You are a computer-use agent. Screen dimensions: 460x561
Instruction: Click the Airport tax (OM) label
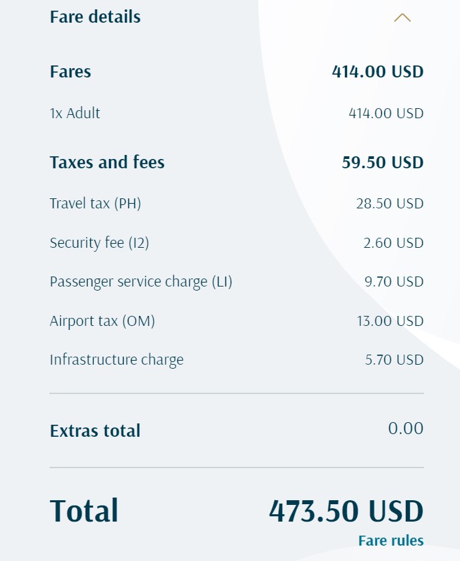tap(102, 321)
